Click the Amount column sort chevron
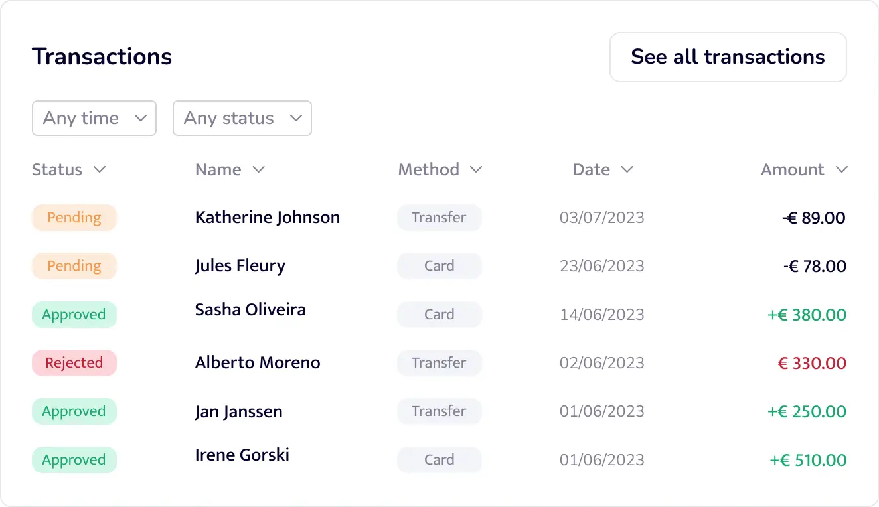This screenshot has height=507, width=879. 841,170
